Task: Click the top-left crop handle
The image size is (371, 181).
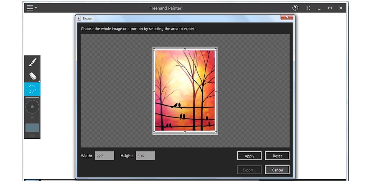Action: (154, 49)
